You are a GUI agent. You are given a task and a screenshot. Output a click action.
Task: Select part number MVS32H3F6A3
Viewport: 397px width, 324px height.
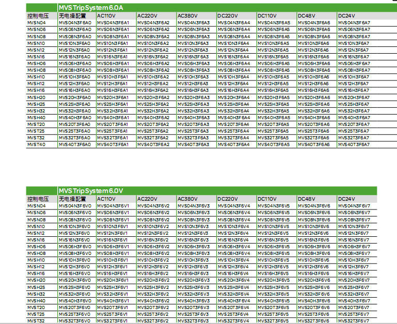[193, 111]
